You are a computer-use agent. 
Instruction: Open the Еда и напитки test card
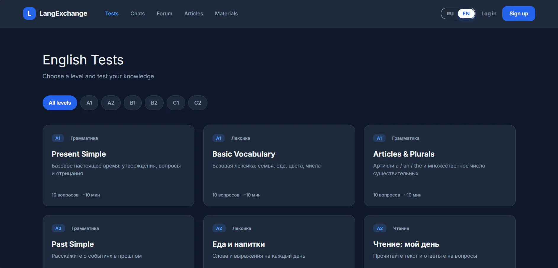[279, 242]
